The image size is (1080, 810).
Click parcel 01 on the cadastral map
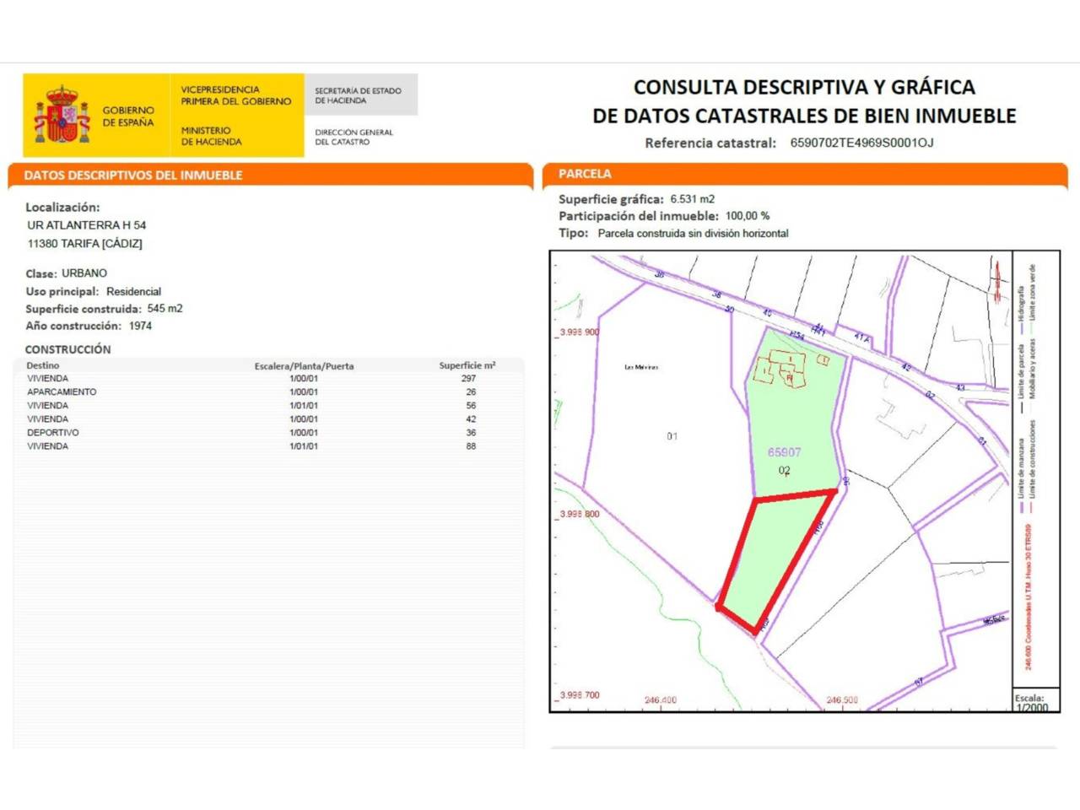coord(672,436)
